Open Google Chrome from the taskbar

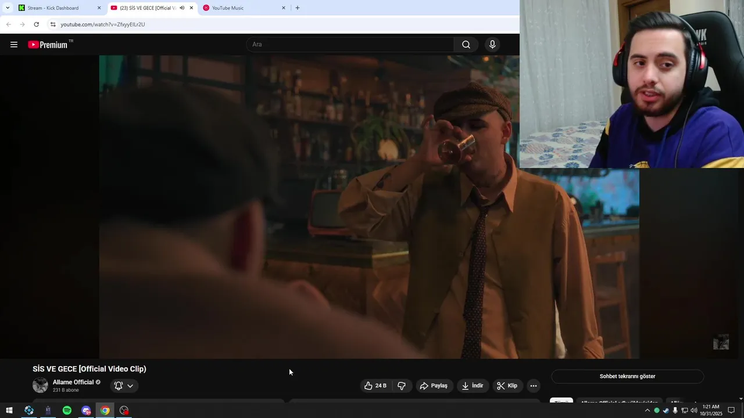point(105,410)
